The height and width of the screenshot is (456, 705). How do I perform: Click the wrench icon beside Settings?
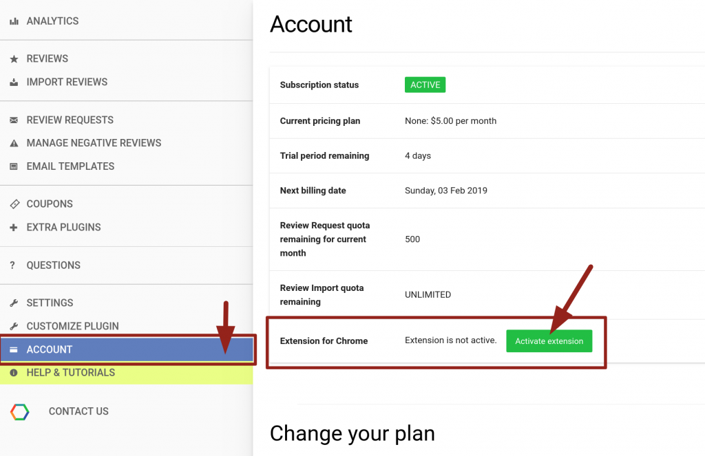click(14, 303)
